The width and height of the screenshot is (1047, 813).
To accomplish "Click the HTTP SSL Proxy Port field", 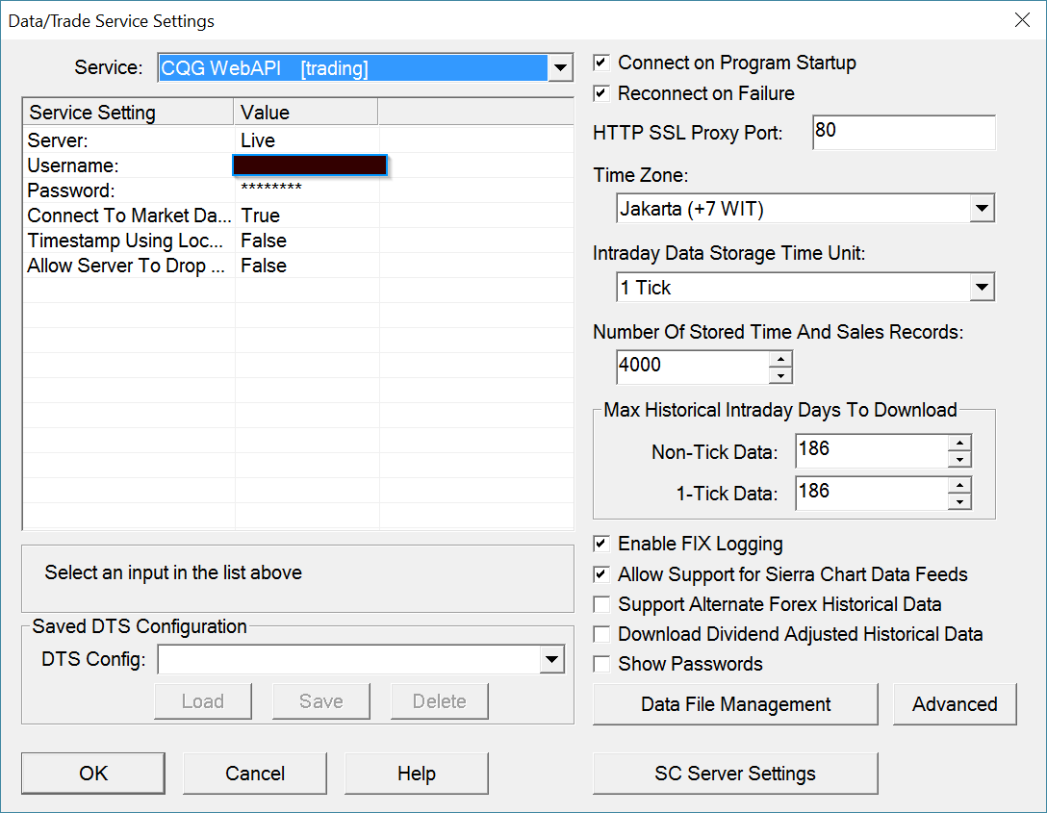I will (903, 133).
